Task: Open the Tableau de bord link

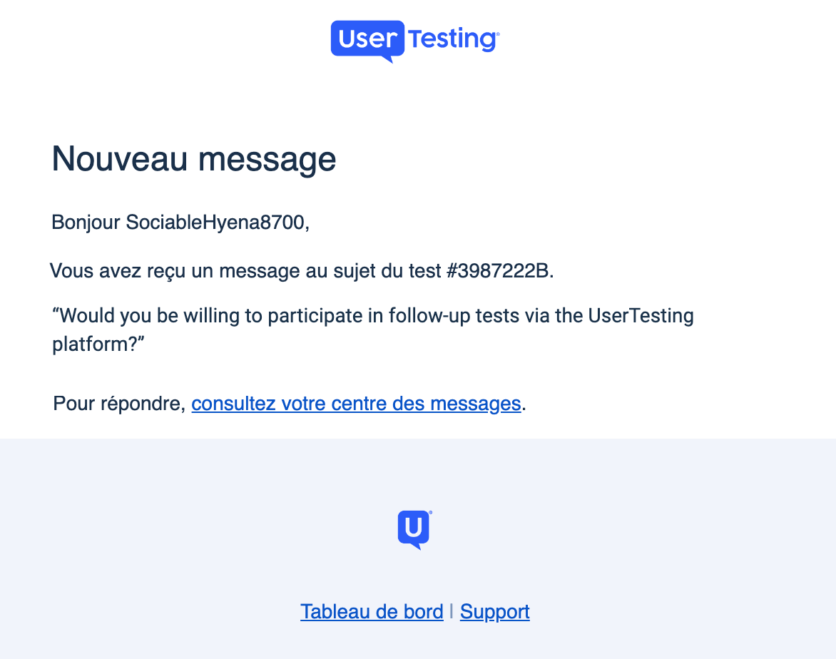Action: click(372, 611)
